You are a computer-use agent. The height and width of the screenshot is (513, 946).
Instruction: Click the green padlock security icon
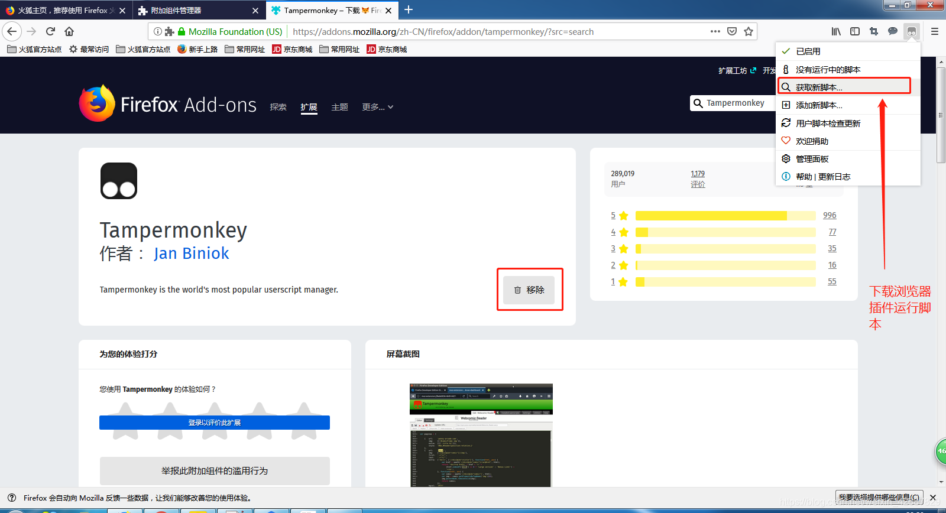pos(182,31)
